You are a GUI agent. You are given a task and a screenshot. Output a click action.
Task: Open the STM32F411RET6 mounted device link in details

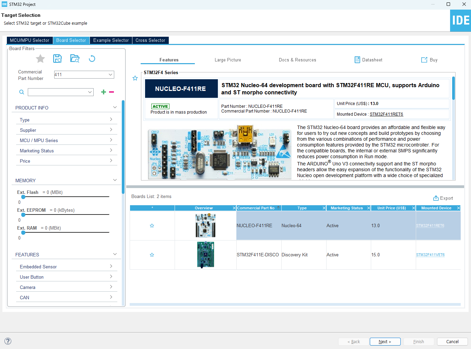[x=386, y=114]
